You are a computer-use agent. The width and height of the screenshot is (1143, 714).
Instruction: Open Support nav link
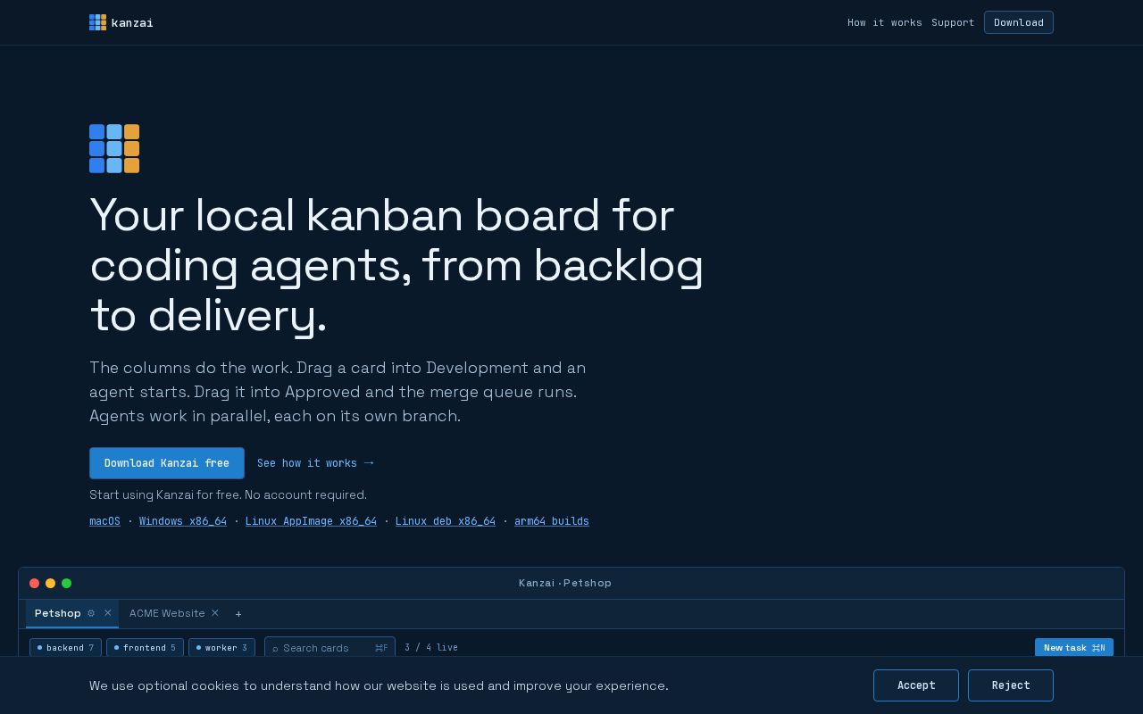coord(953,22)
